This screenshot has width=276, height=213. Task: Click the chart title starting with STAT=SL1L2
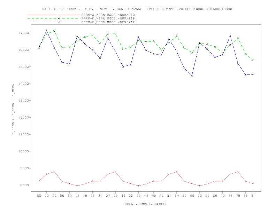(137, 9)
